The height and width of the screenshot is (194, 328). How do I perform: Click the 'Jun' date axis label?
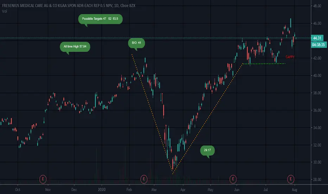pos(237,190)
